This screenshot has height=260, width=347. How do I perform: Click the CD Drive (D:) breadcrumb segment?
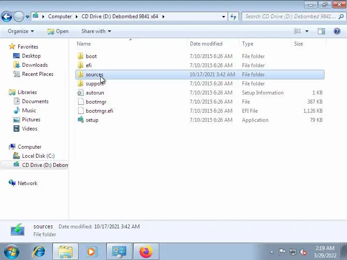point(120,16)
